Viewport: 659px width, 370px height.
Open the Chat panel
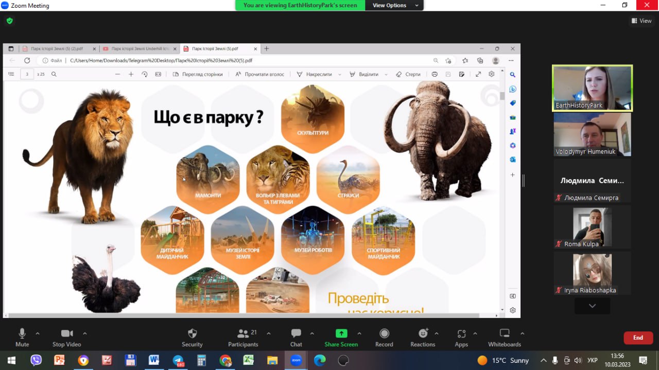[x=296, y=333]
